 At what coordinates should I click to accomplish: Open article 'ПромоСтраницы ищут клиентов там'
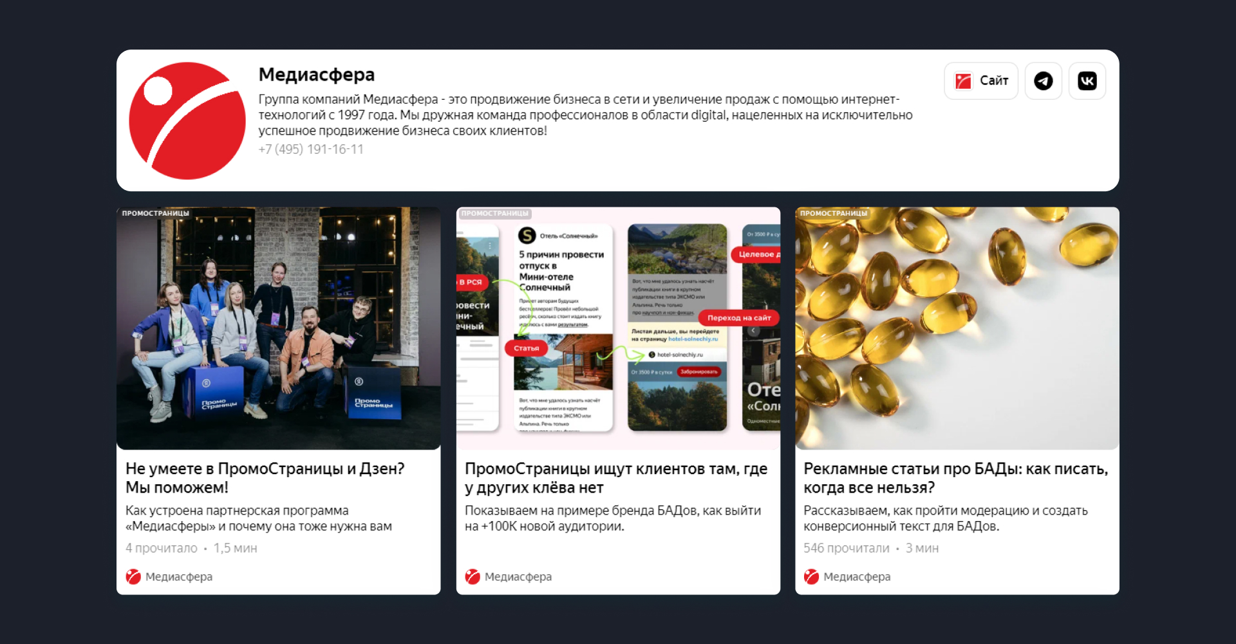616,478
